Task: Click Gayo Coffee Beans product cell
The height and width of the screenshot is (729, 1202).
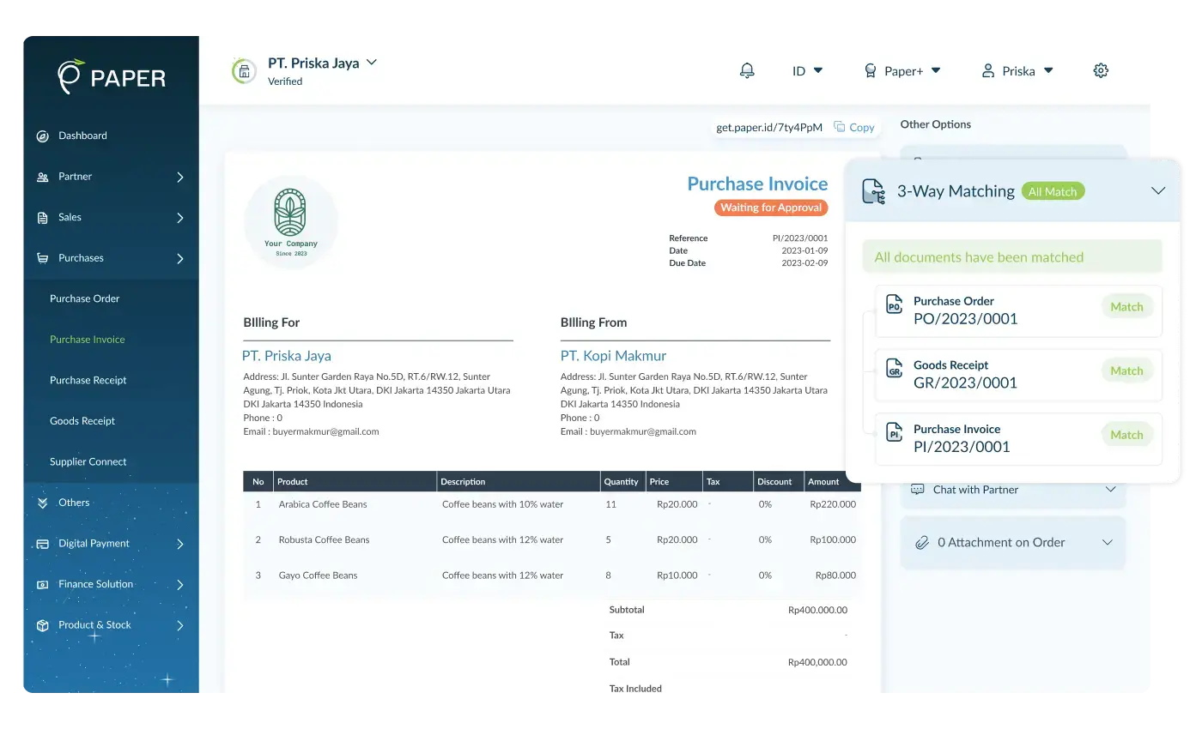Action: pyautogui.click(x=318, y=575)
